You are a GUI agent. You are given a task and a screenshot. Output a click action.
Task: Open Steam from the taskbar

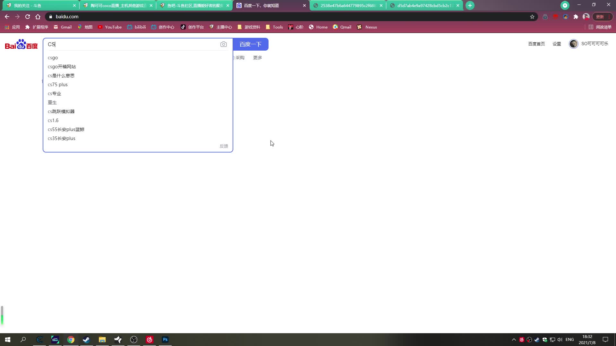tap(86, 340)
